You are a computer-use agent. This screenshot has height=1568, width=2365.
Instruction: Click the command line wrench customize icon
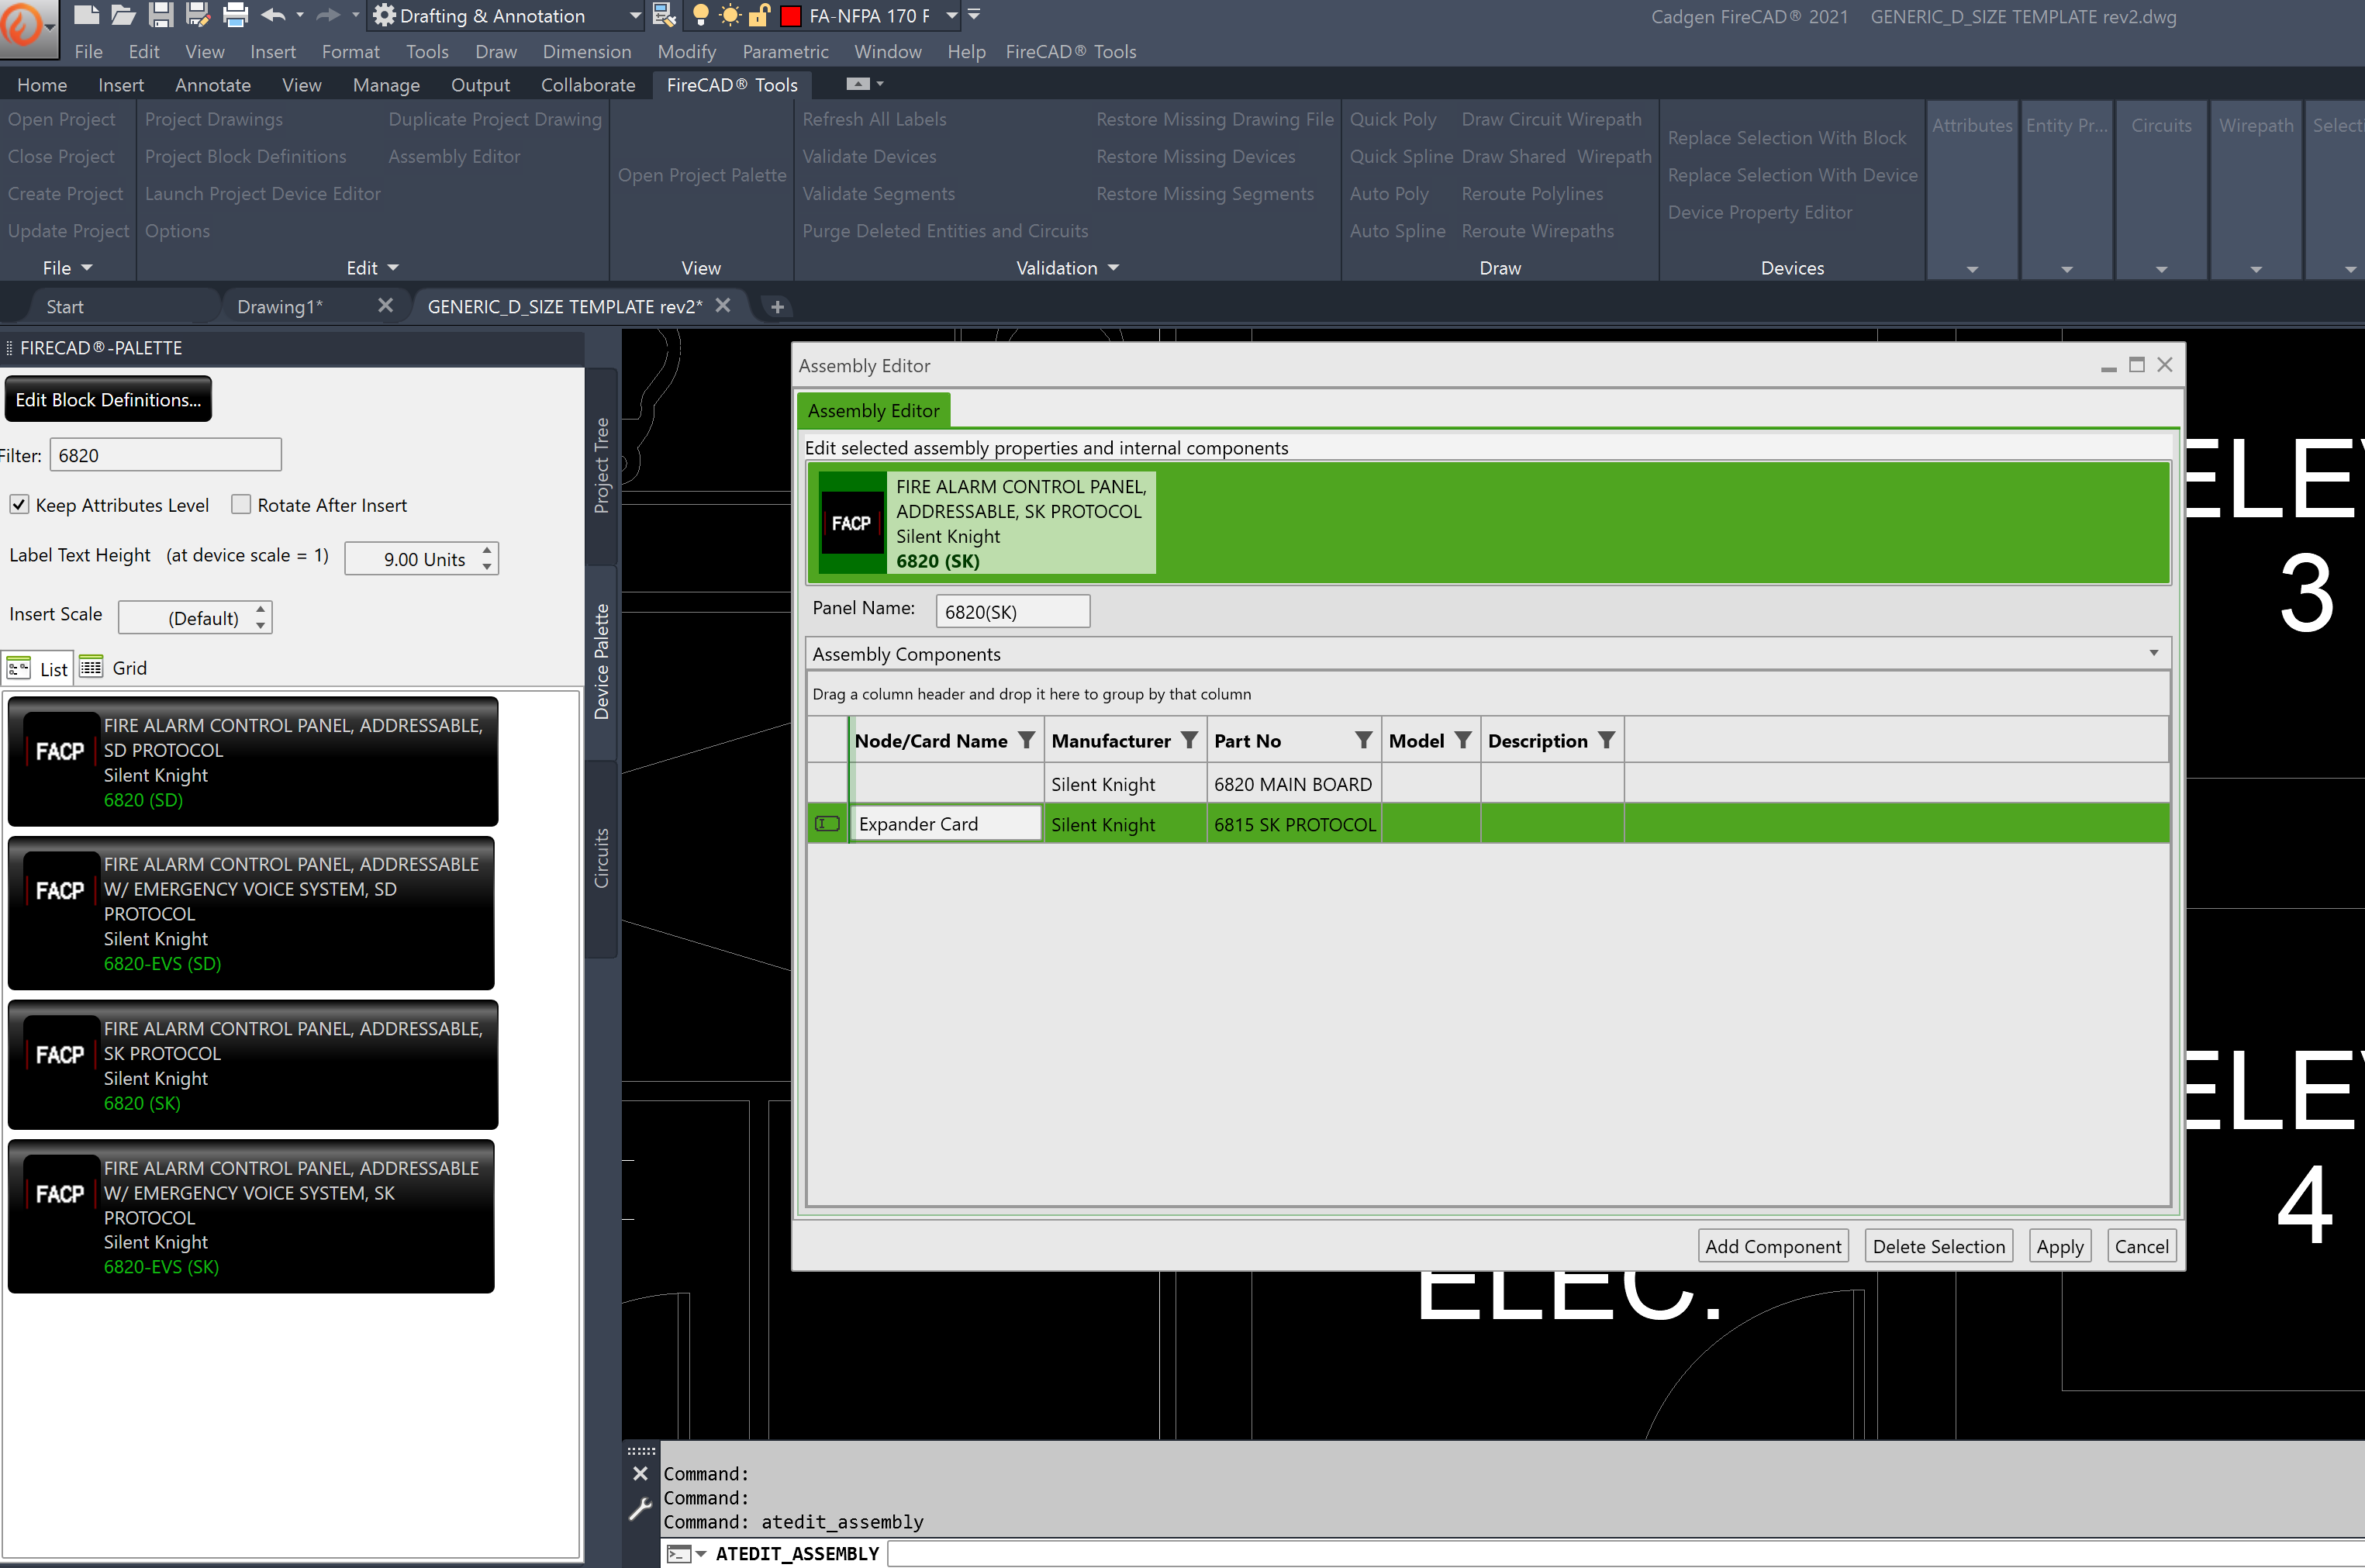(x=640, y=1509)
